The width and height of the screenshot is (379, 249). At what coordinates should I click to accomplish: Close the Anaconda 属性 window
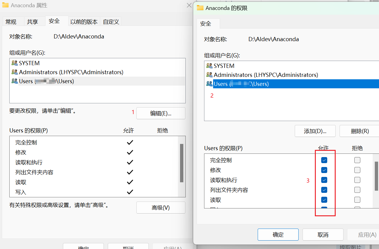click(189, 5)
